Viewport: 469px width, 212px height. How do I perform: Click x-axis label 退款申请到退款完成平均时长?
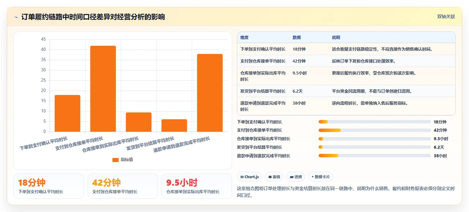pyautogui.click(x=182, y=145)
